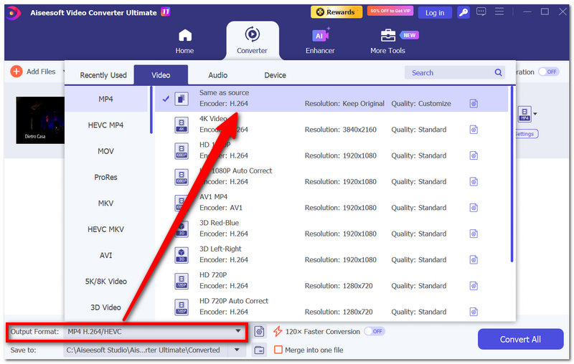Open output format settings icon
Image resolution: width=574 pixels, height=364 pixels.
point(259,332)
